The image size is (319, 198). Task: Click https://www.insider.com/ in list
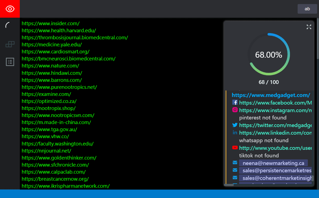(x=51, y=23)
